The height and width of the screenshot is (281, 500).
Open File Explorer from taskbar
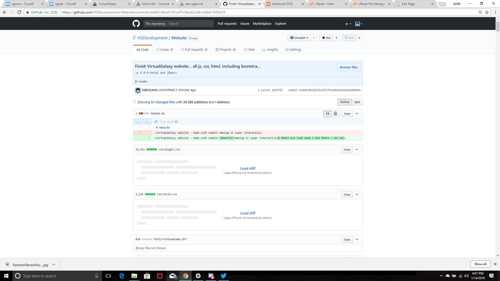pyautogui.click(x=134, y=276)
